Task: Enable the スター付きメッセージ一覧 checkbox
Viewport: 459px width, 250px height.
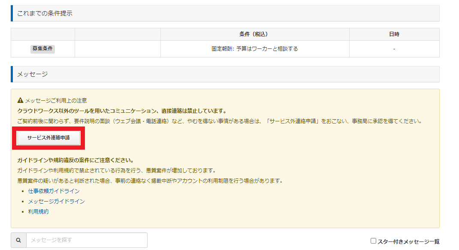Action: click(x=373, y=241)
